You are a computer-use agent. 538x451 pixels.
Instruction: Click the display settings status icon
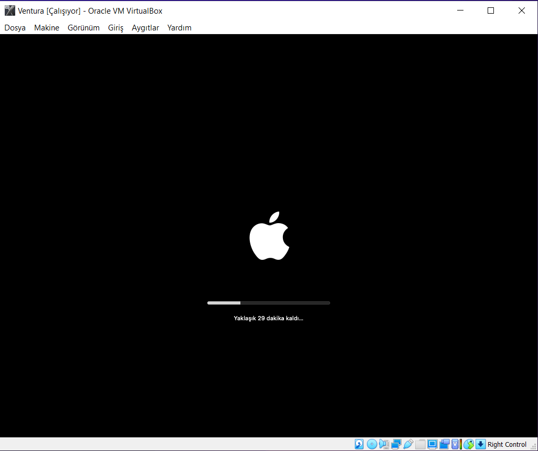431,444
